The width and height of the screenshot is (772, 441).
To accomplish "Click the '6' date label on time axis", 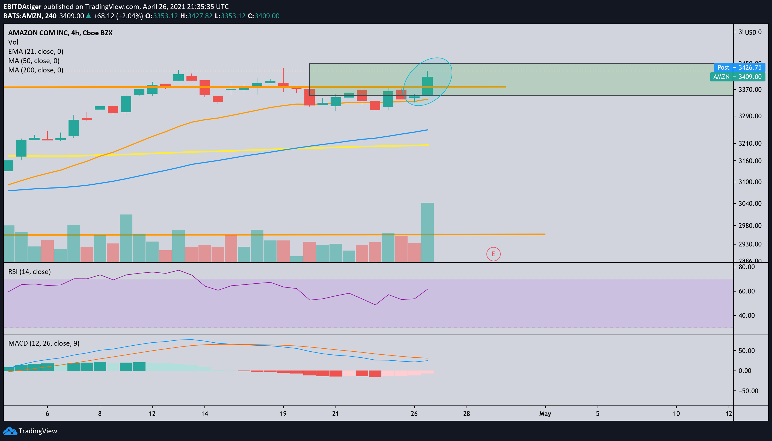I will click(47, 414).
